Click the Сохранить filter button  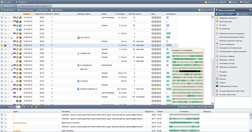(x=242, y=14)
